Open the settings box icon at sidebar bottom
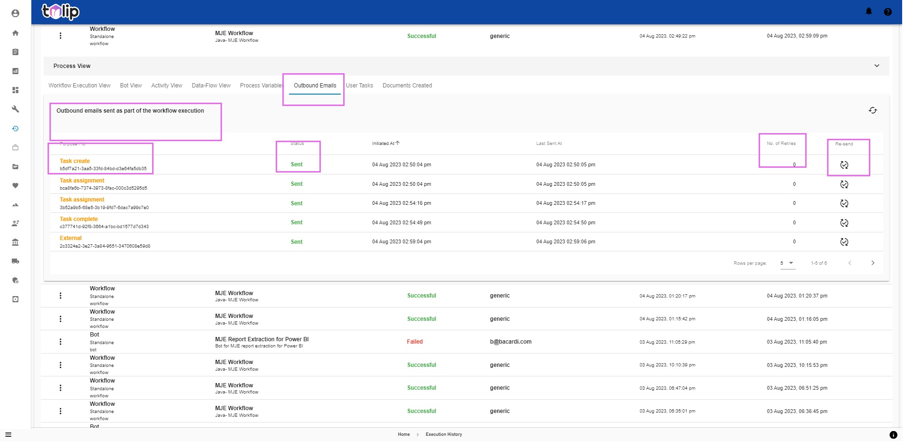This screenshot has width=905, height=442. pos(15,299)
